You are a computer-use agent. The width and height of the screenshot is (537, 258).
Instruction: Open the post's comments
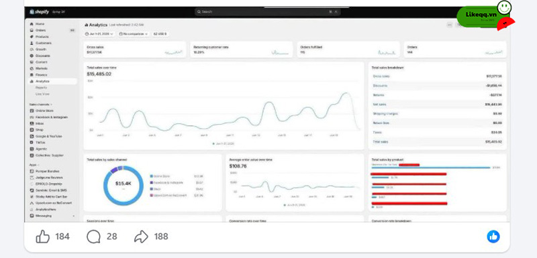(x=93, y=237)
